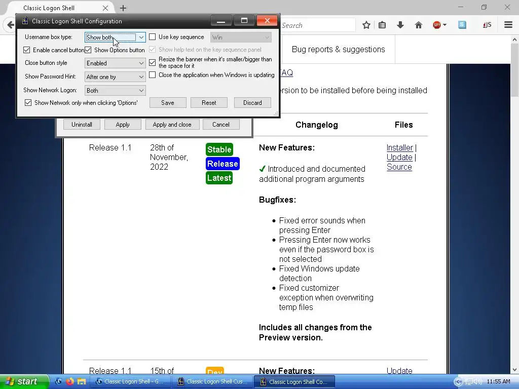
Task: Click the Reset button
Action: point(209,102)
